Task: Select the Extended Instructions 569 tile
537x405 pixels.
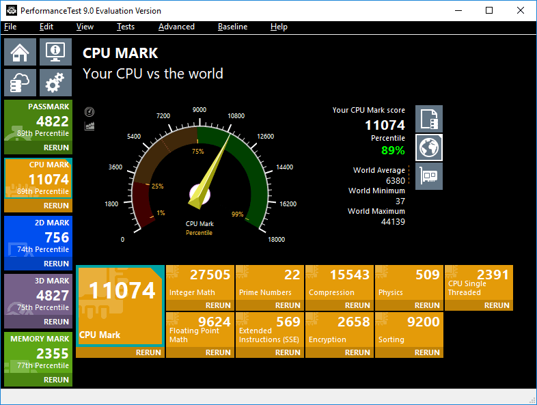Action: [x=270, y=329]
